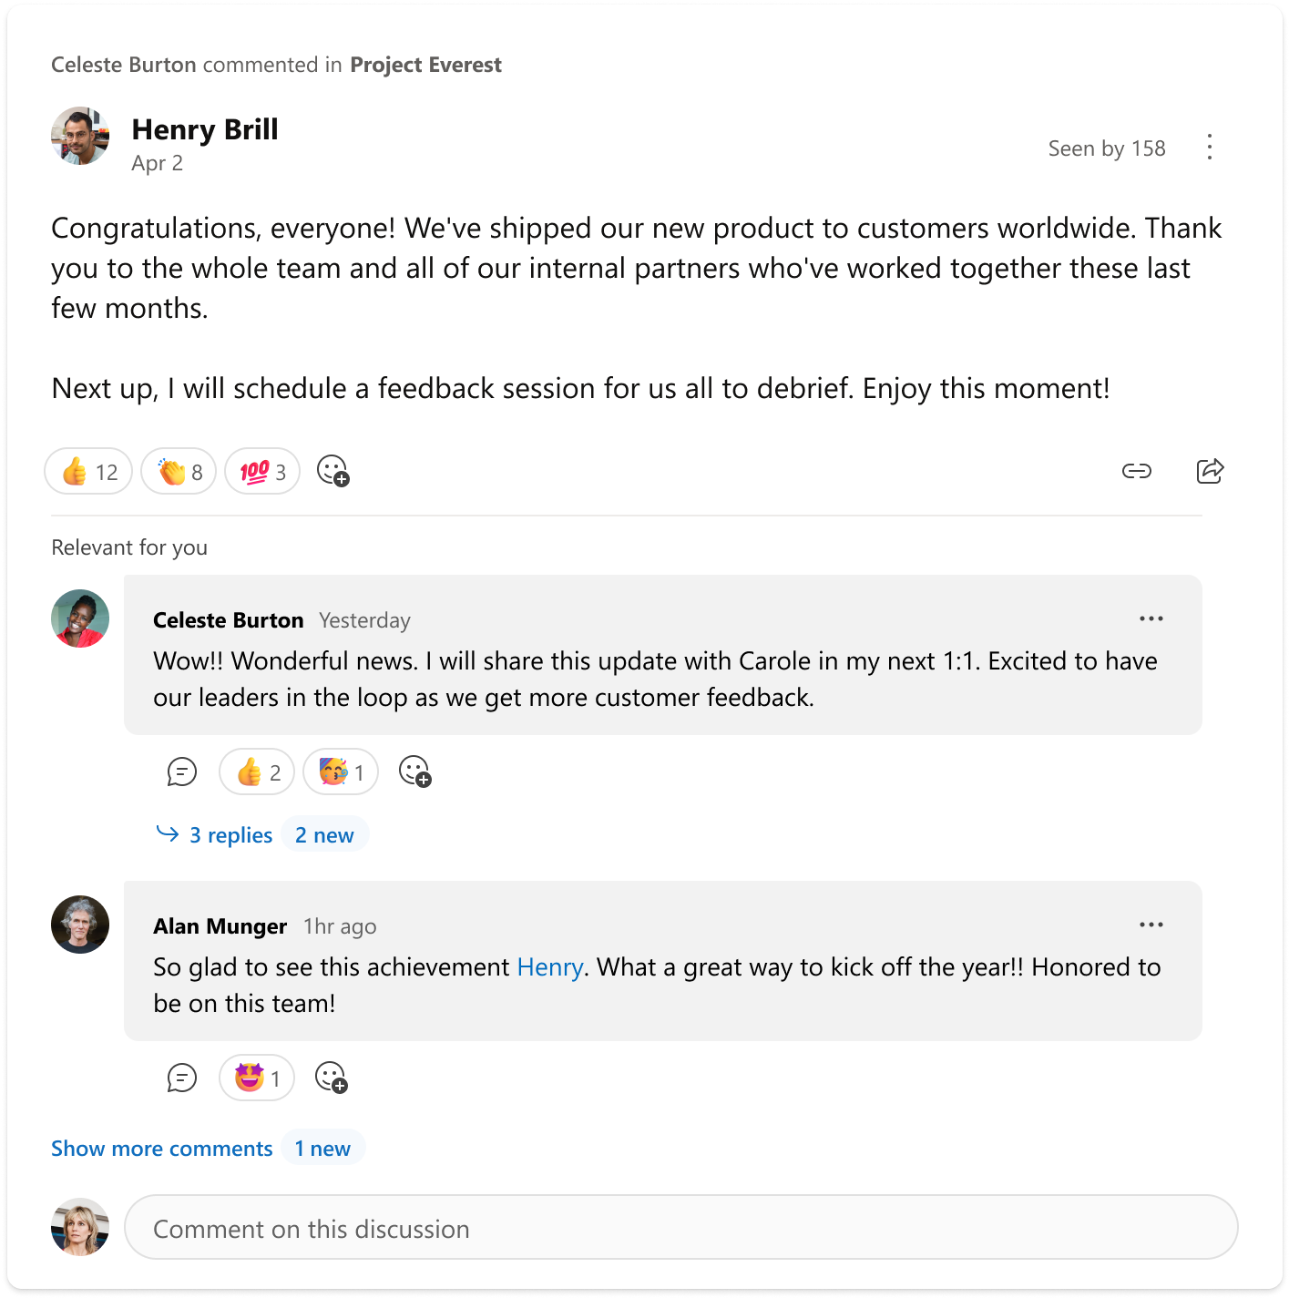Reply to Celeste's comment via speech bubble icon
Screen dimensions: 1289x1298
[181, 772]
